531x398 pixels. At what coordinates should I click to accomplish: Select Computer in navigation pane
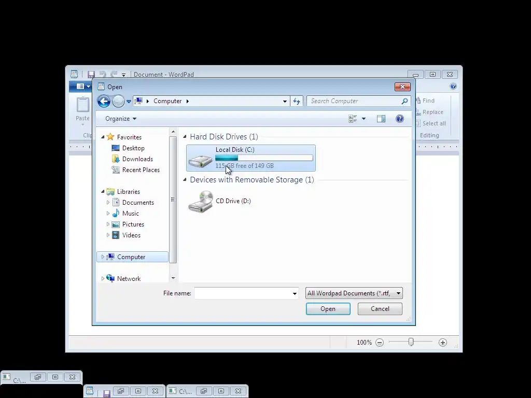point(131,257)
